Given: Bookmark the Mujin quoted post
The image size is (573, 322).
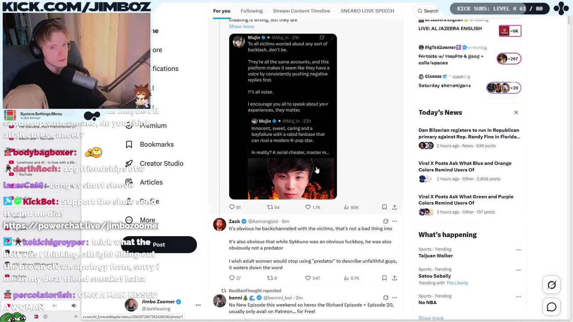Looking at the screenshot, I should click(x=384, y=207).
